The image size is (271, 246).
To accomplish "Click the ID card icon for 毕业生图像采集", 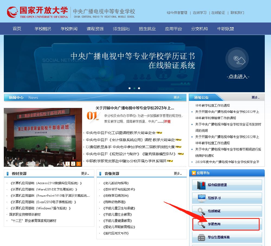I will [201, 237].
